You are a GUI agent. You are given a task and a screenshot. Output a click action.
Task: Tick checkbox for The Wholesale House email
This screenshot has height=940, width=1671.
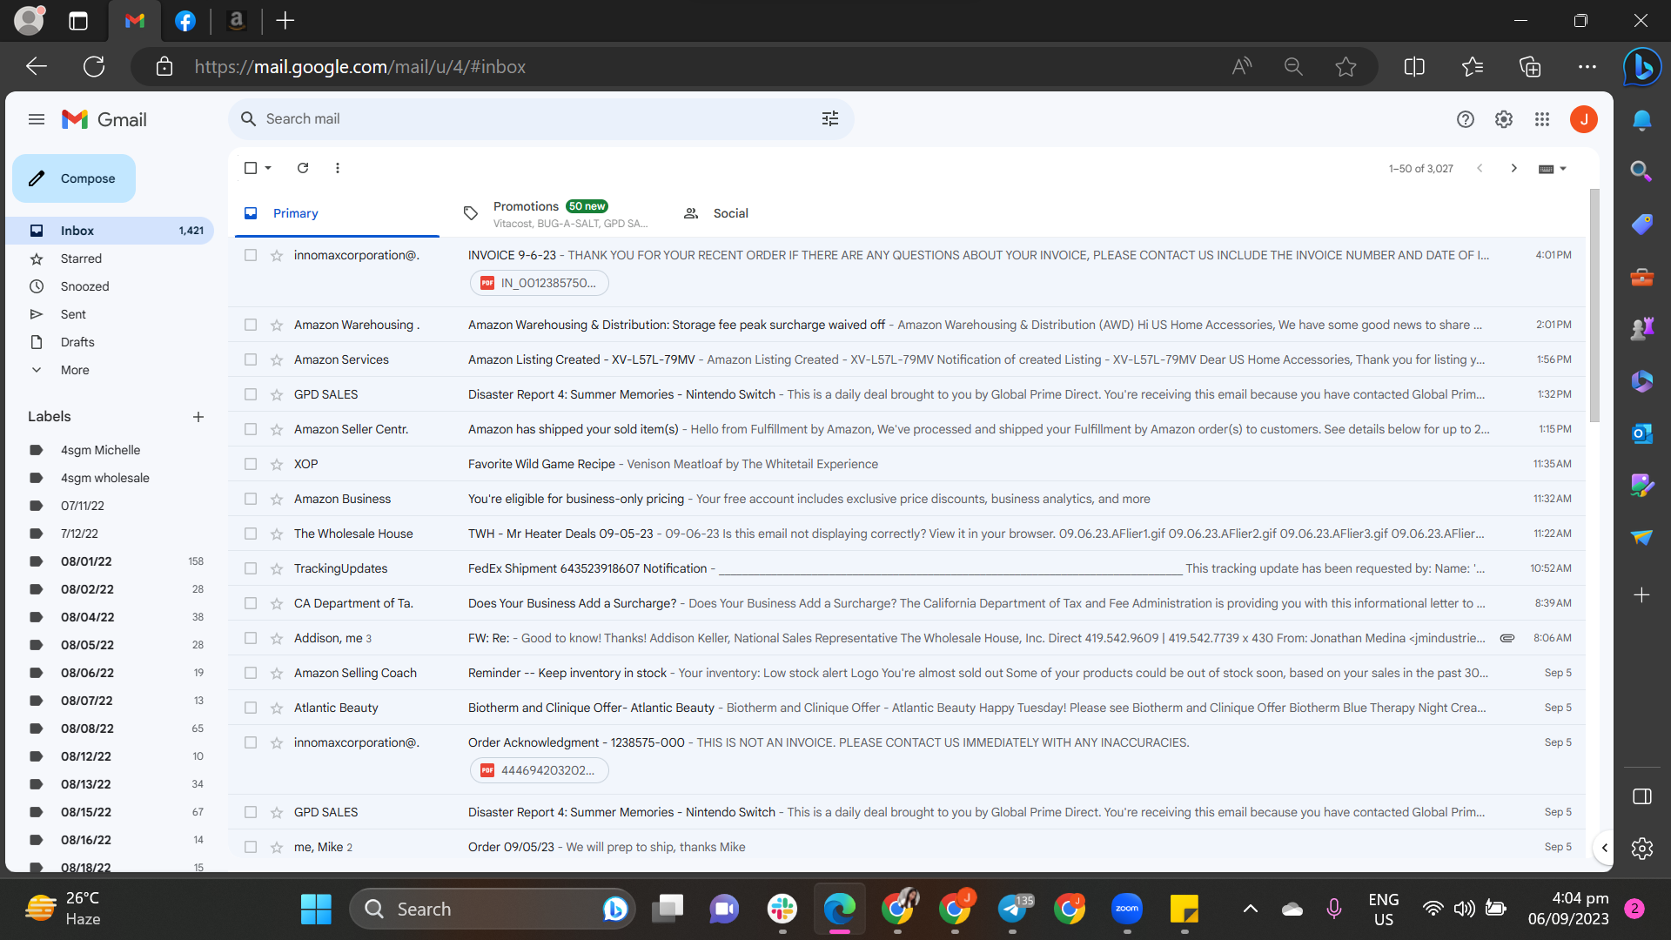pos(251,534)
